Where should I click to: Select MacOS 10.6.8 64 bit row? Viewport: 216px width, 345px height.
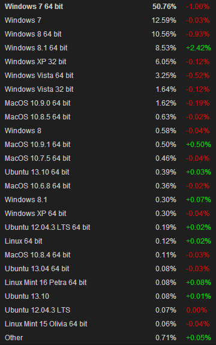click(108, 186)
